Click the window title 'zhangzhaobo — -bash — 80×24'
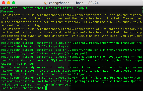The image size is (143, 91). [74, 3]
